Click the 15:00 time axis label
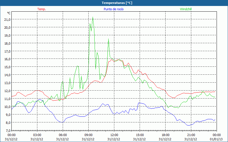Screen dimensions: 228x142 coord(140,135)
